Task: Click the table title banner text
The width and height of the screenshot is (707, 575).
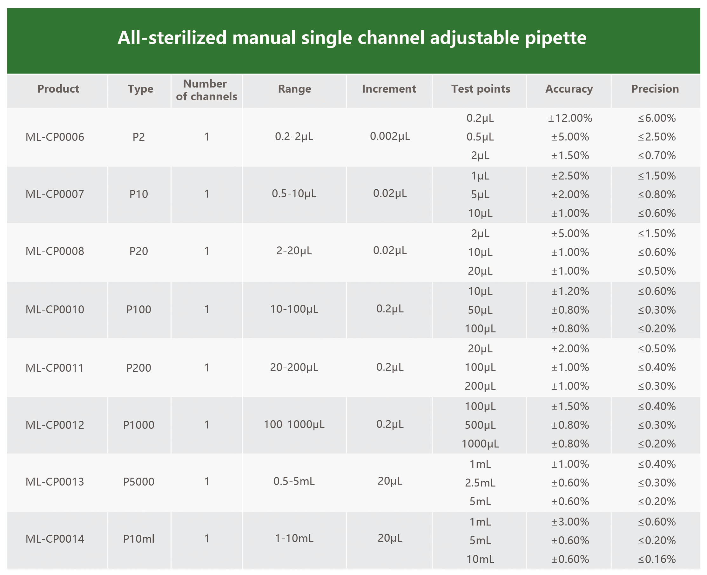Action: click(352, 37)
